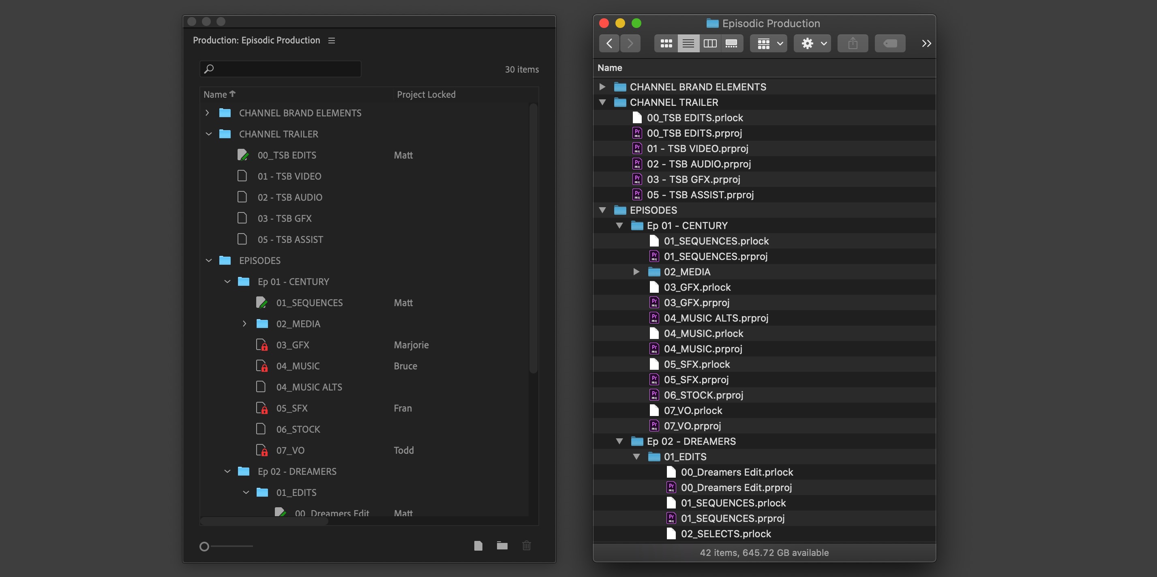Click the zoom slider in Production panel

(x=205, y=547)
